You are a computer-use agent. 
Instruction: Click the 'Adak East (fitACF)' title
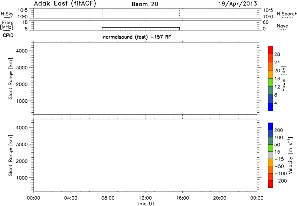[x=65, y=3]
